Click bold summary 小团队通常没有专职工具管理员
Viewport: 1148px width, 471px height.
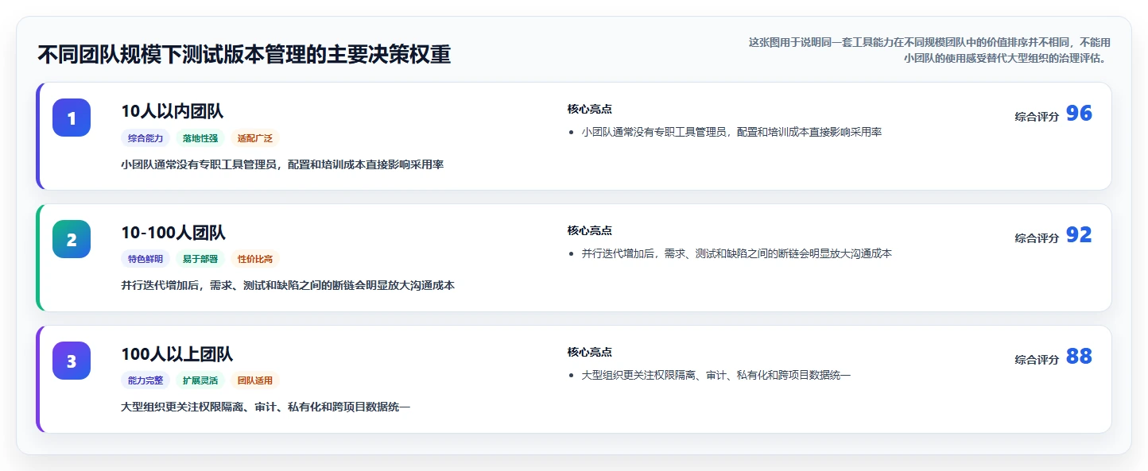click(x=282, y=164)
